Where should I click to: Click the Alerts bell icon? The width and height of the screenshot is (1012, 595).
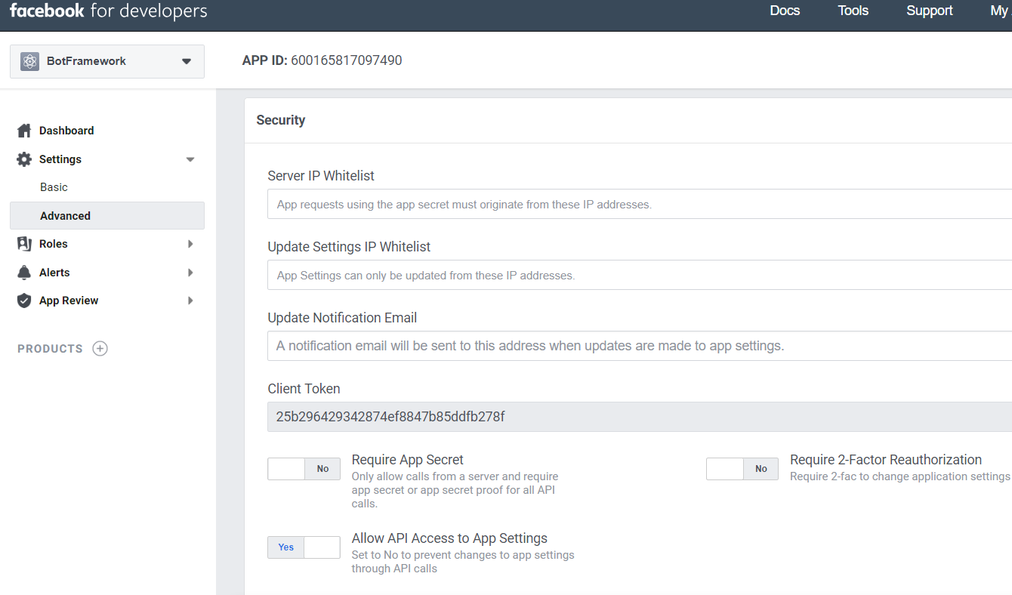[x=24, y=273]
